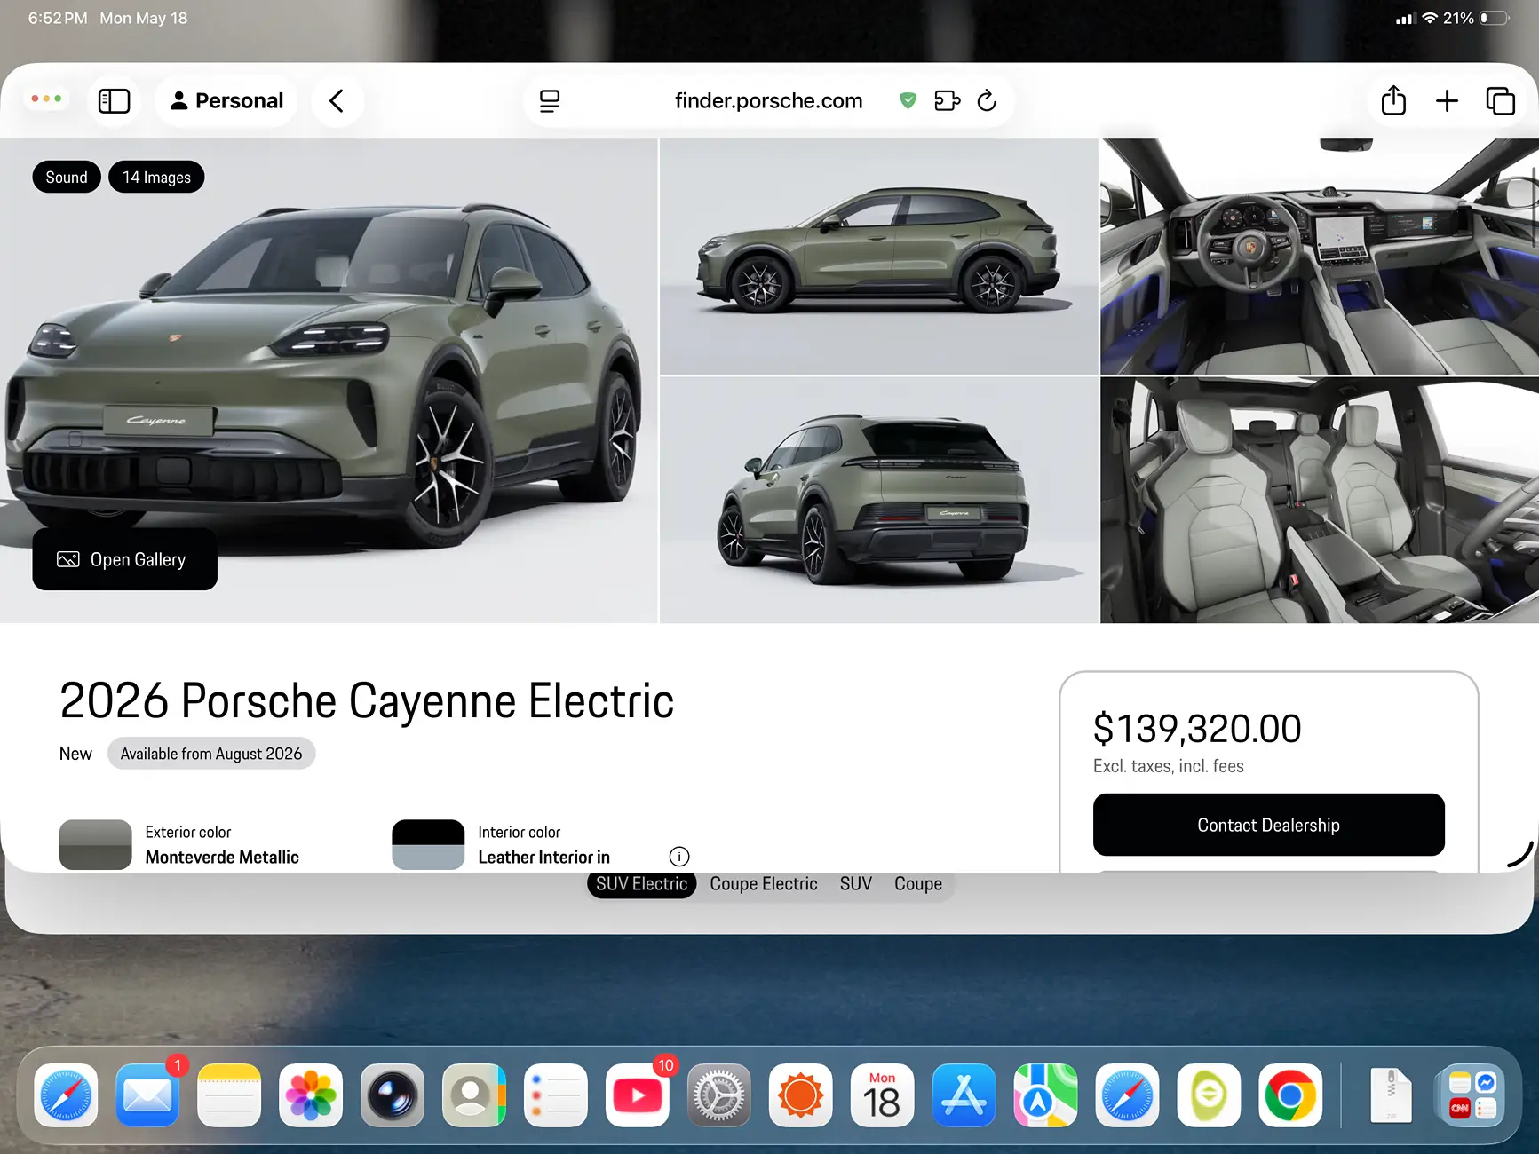
Task: Click the green privacy shield icon
Action: [x=908, y=101]
